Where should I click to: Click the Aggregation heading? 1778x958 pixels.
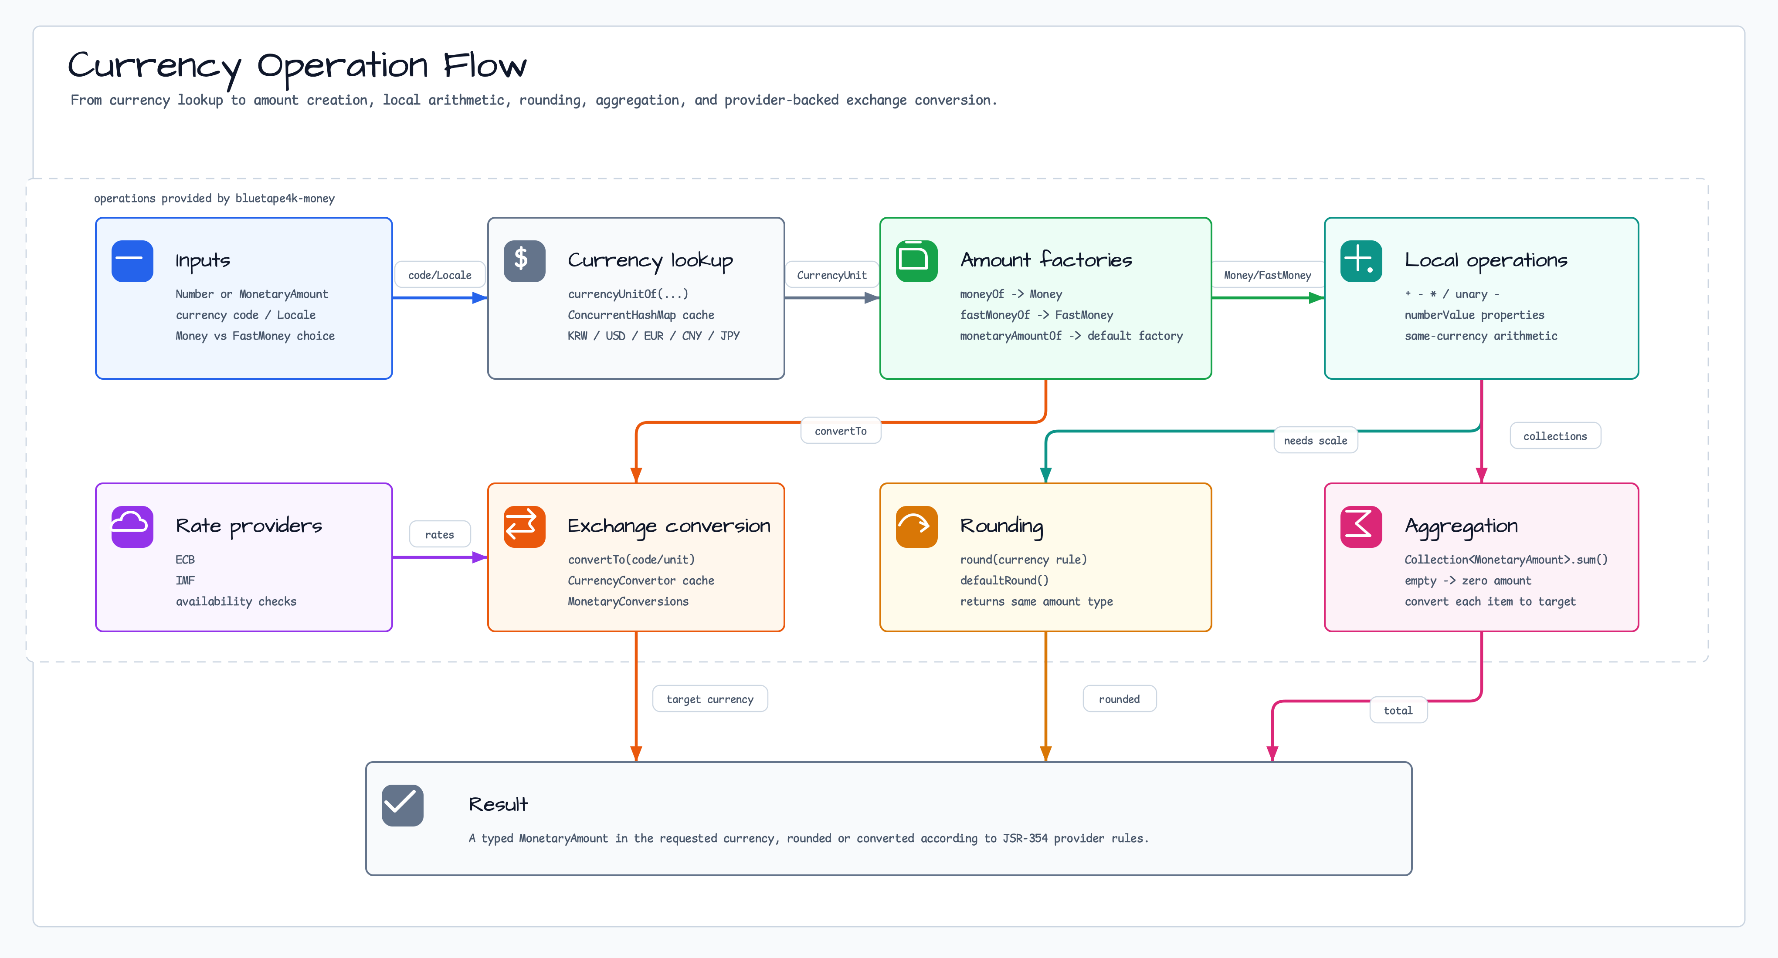(x=1460, y=526)
